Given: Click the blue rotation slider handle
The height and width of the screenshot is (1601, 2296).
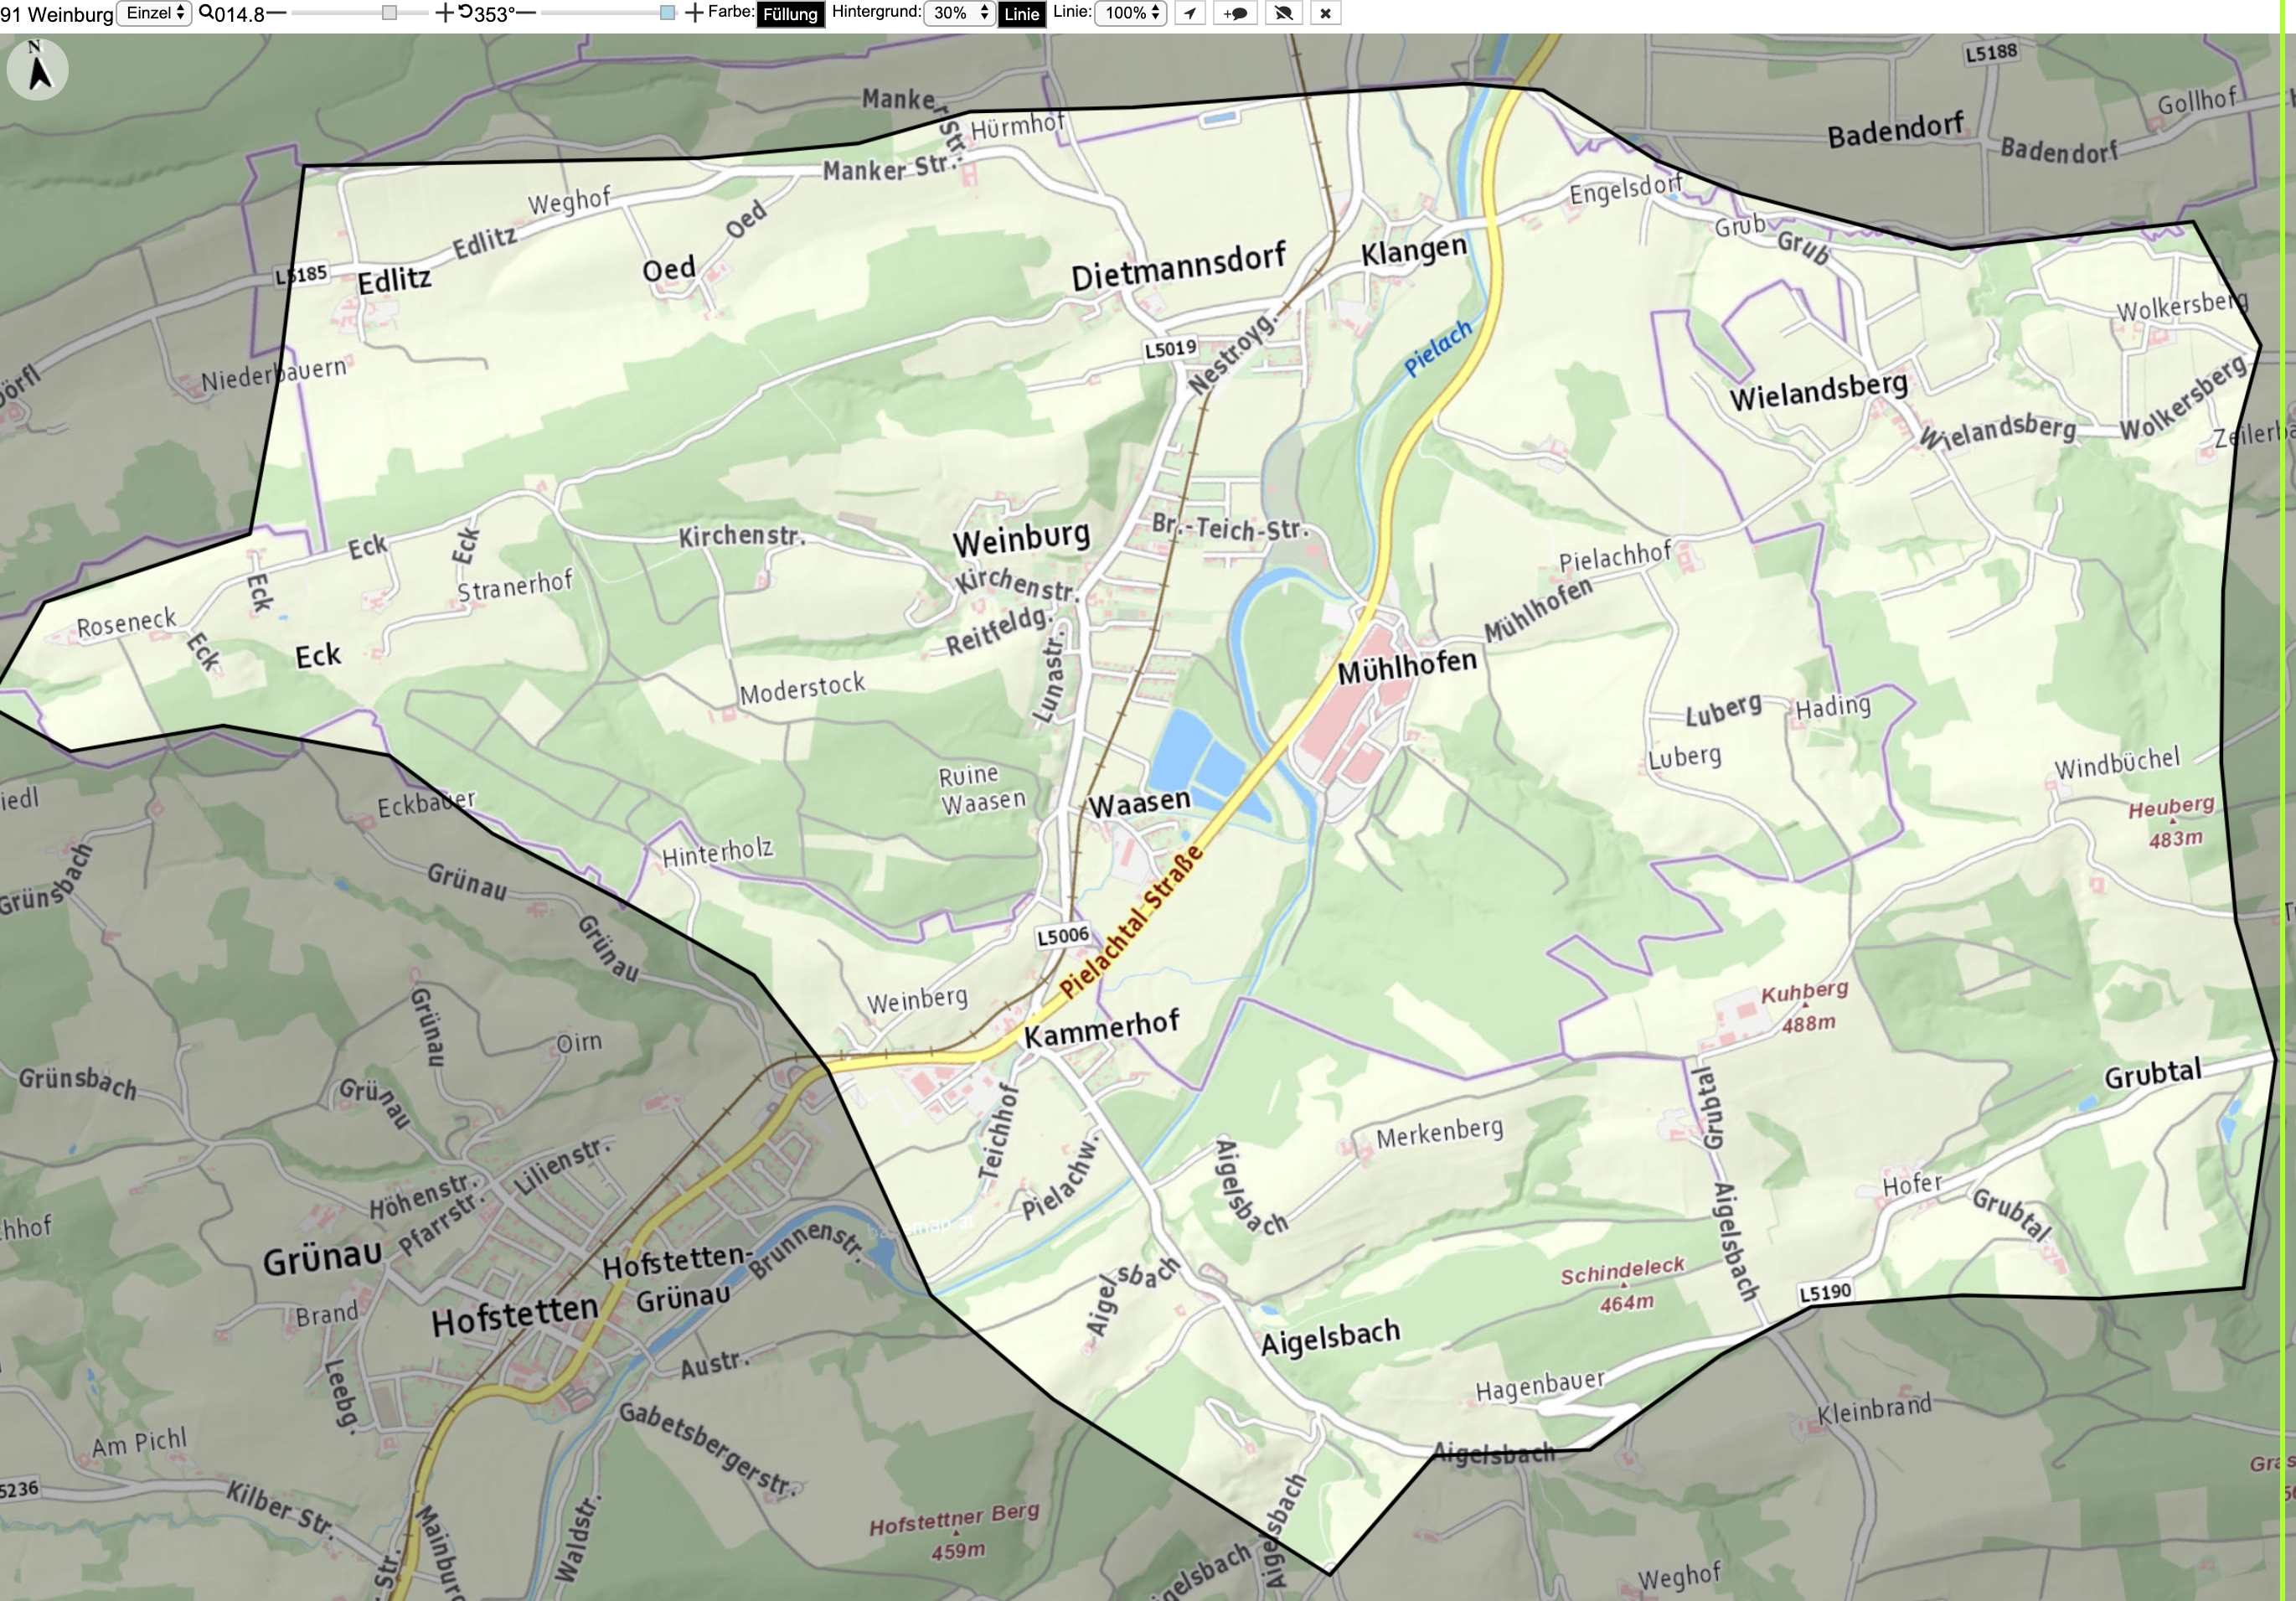Looking at the screenshot, I should pos(668,13).
